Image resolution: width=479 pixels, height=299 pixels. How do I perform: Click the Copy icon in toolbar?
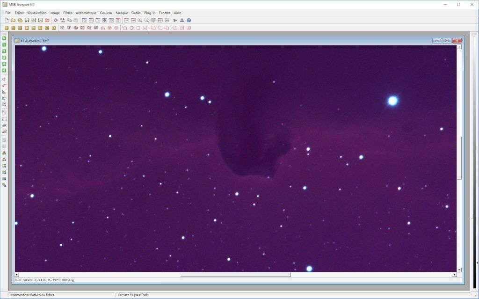coord(69,20)
